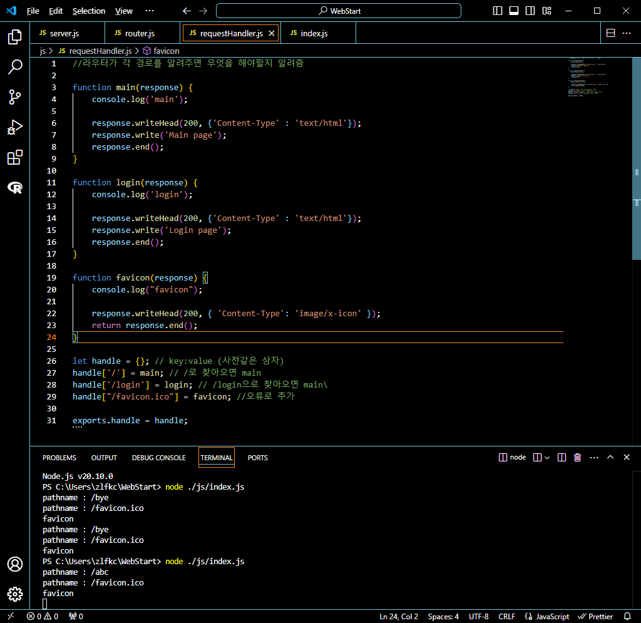Click line number 26 in gutter
This screenshot has width=641, height=623.
51,361
